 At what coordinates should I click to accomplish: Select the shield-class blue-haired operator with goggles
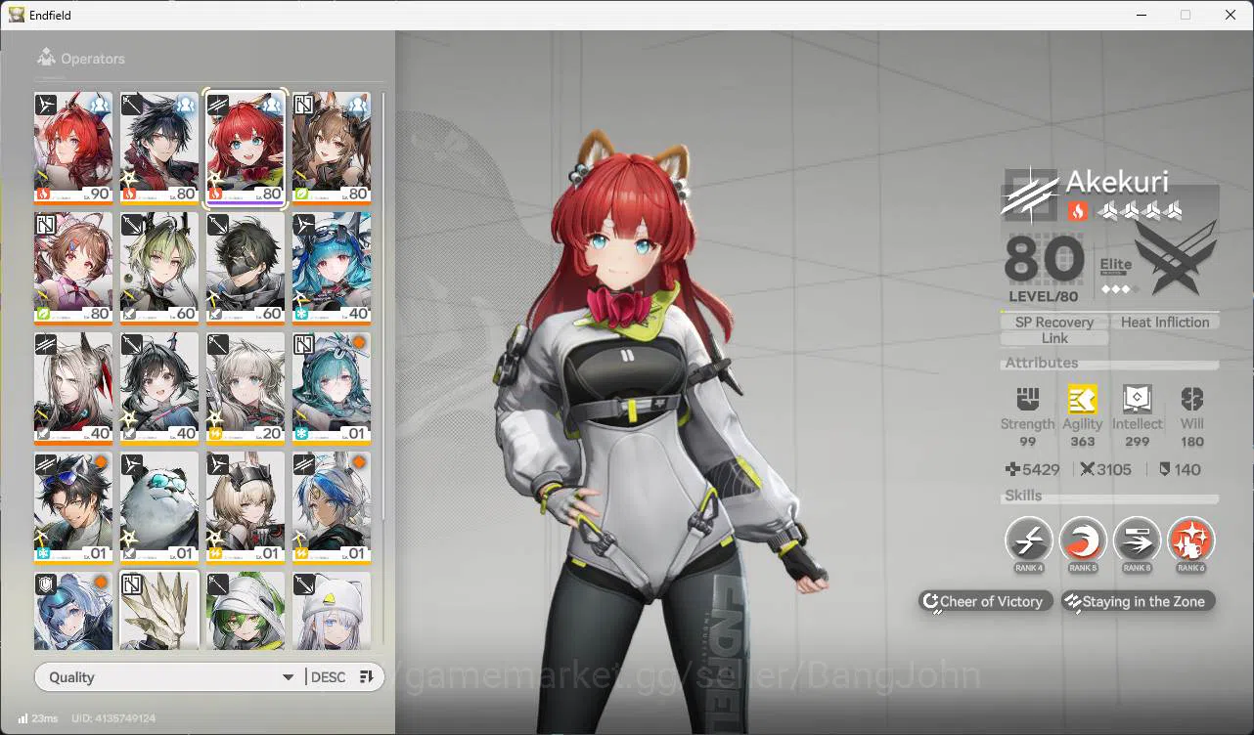click(x=73, y=611)
